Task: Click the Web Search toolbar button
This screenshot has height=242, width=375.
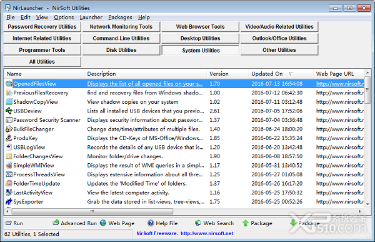Action: click(x=214, y=223)
